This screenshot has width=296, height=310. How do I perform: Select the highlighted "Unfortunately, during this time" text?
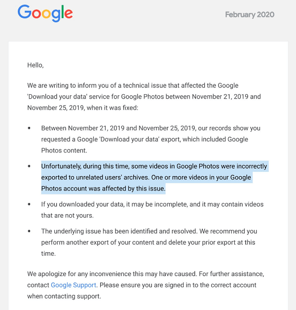(x=85, y=166)
